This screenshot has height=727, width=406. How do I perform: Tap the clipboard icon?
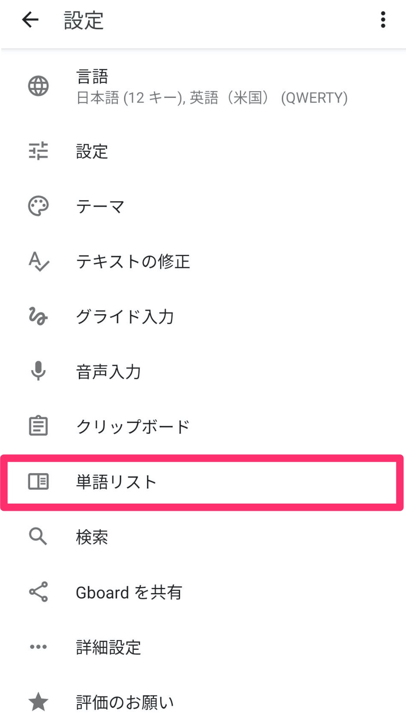click(x=38, y=426)
